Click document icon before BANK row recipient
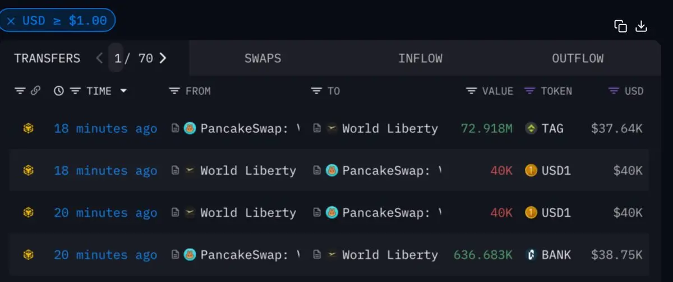 click(x=317, y=255)
